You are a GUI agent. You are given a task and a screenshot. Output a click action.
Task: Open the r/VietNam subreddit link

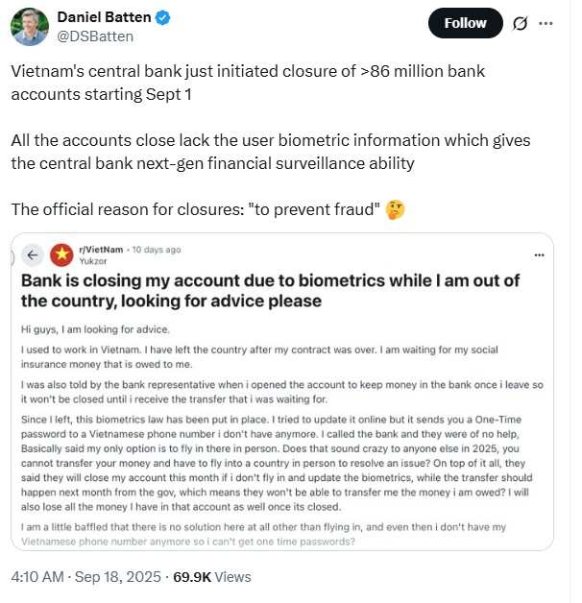101,250
